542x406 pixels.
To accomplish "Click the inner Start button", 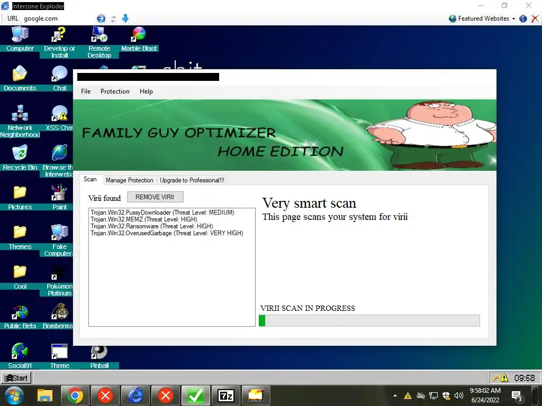I will point(16,378).
